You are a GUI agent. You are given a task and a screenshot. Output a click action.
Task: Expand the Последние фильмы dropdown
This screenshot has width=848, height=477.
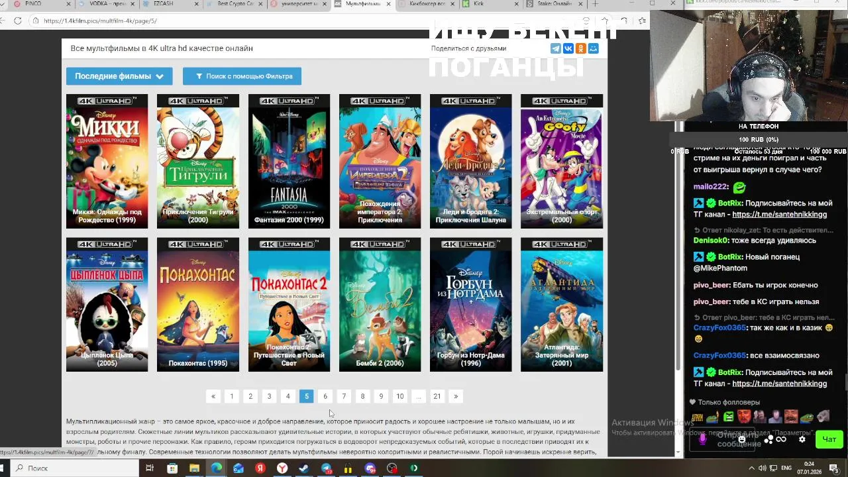coord(119,76)
